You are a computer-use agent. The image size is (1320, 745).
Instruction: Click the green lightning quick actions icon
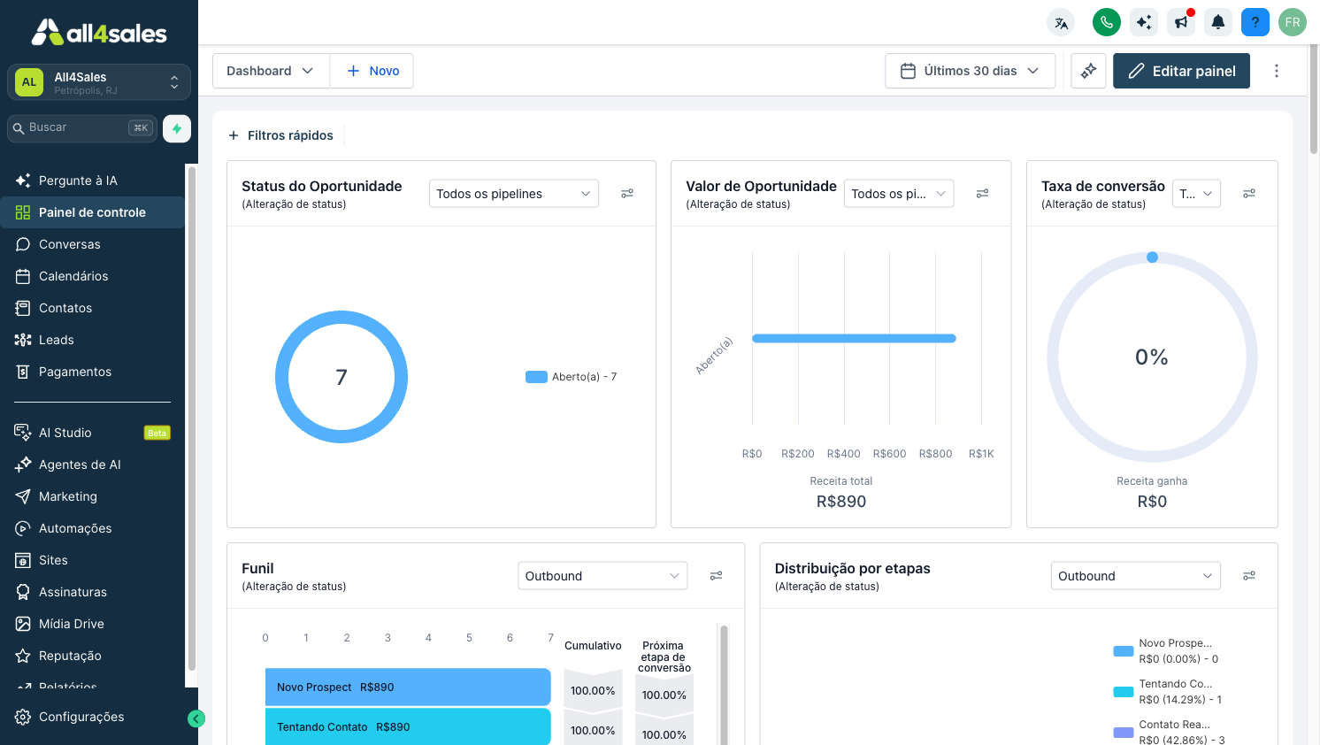177,128
